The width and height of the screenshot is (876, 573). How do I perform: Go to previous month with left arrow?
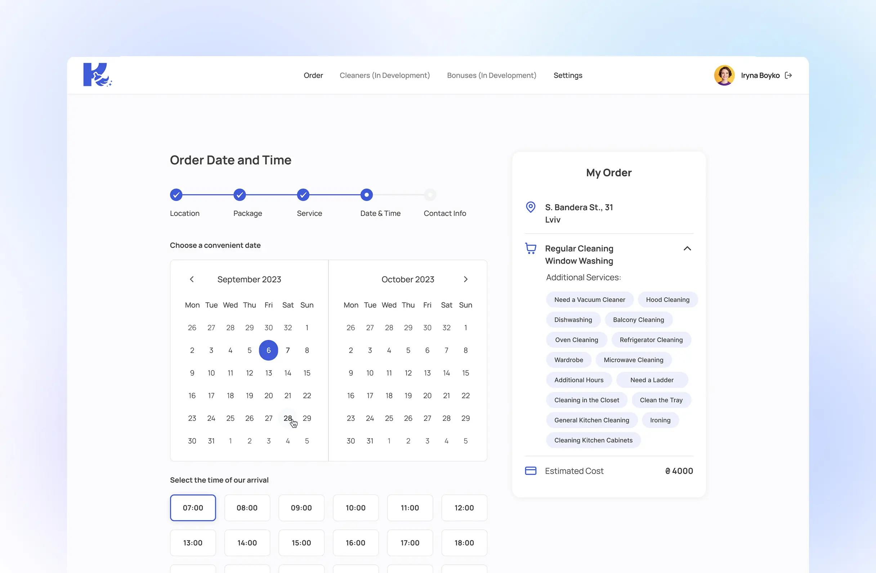click(192, 280)
